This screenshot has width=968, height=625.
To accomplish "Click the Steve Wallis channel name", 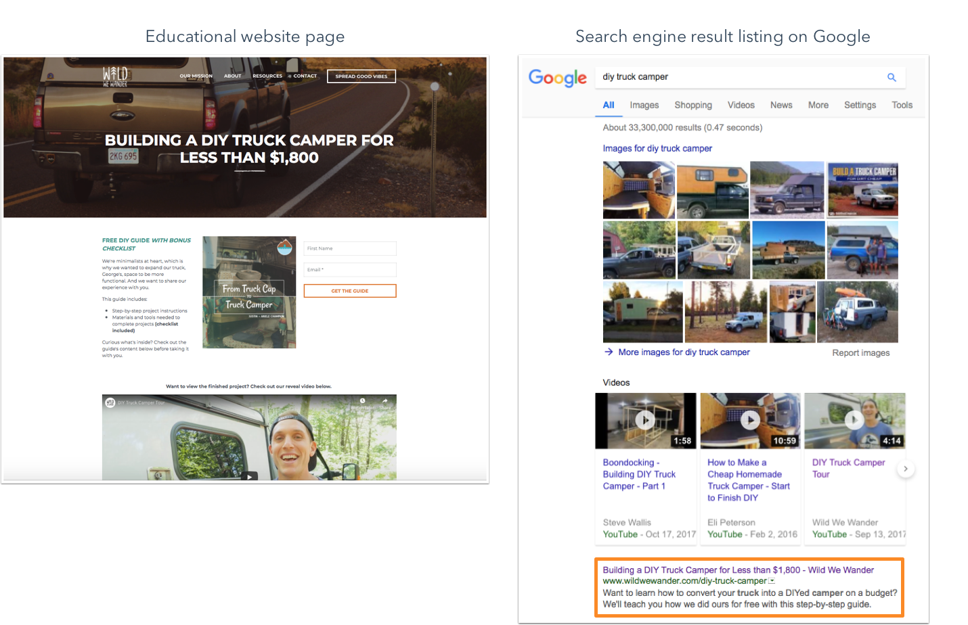I will pos(627,522).
